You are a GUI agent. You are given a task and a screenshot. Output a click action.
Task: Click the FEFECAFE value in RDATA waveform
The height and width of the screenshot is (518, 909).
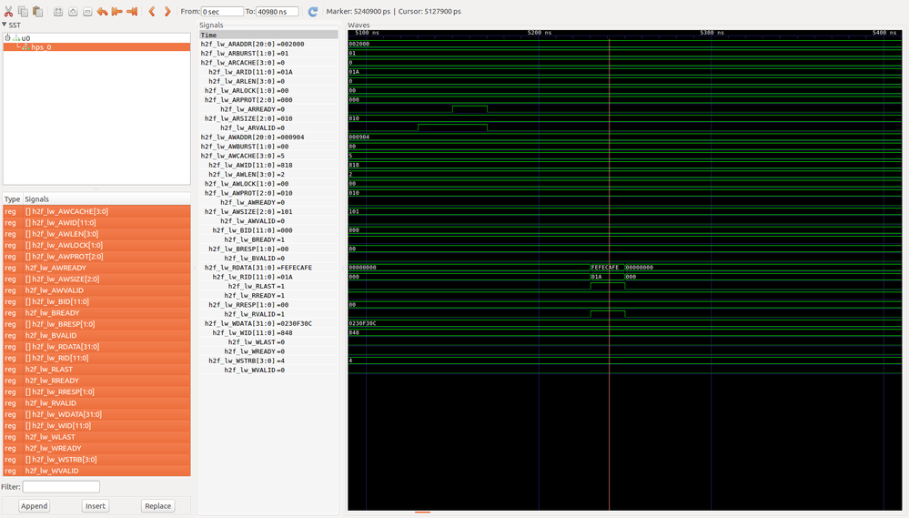point(605,268)
